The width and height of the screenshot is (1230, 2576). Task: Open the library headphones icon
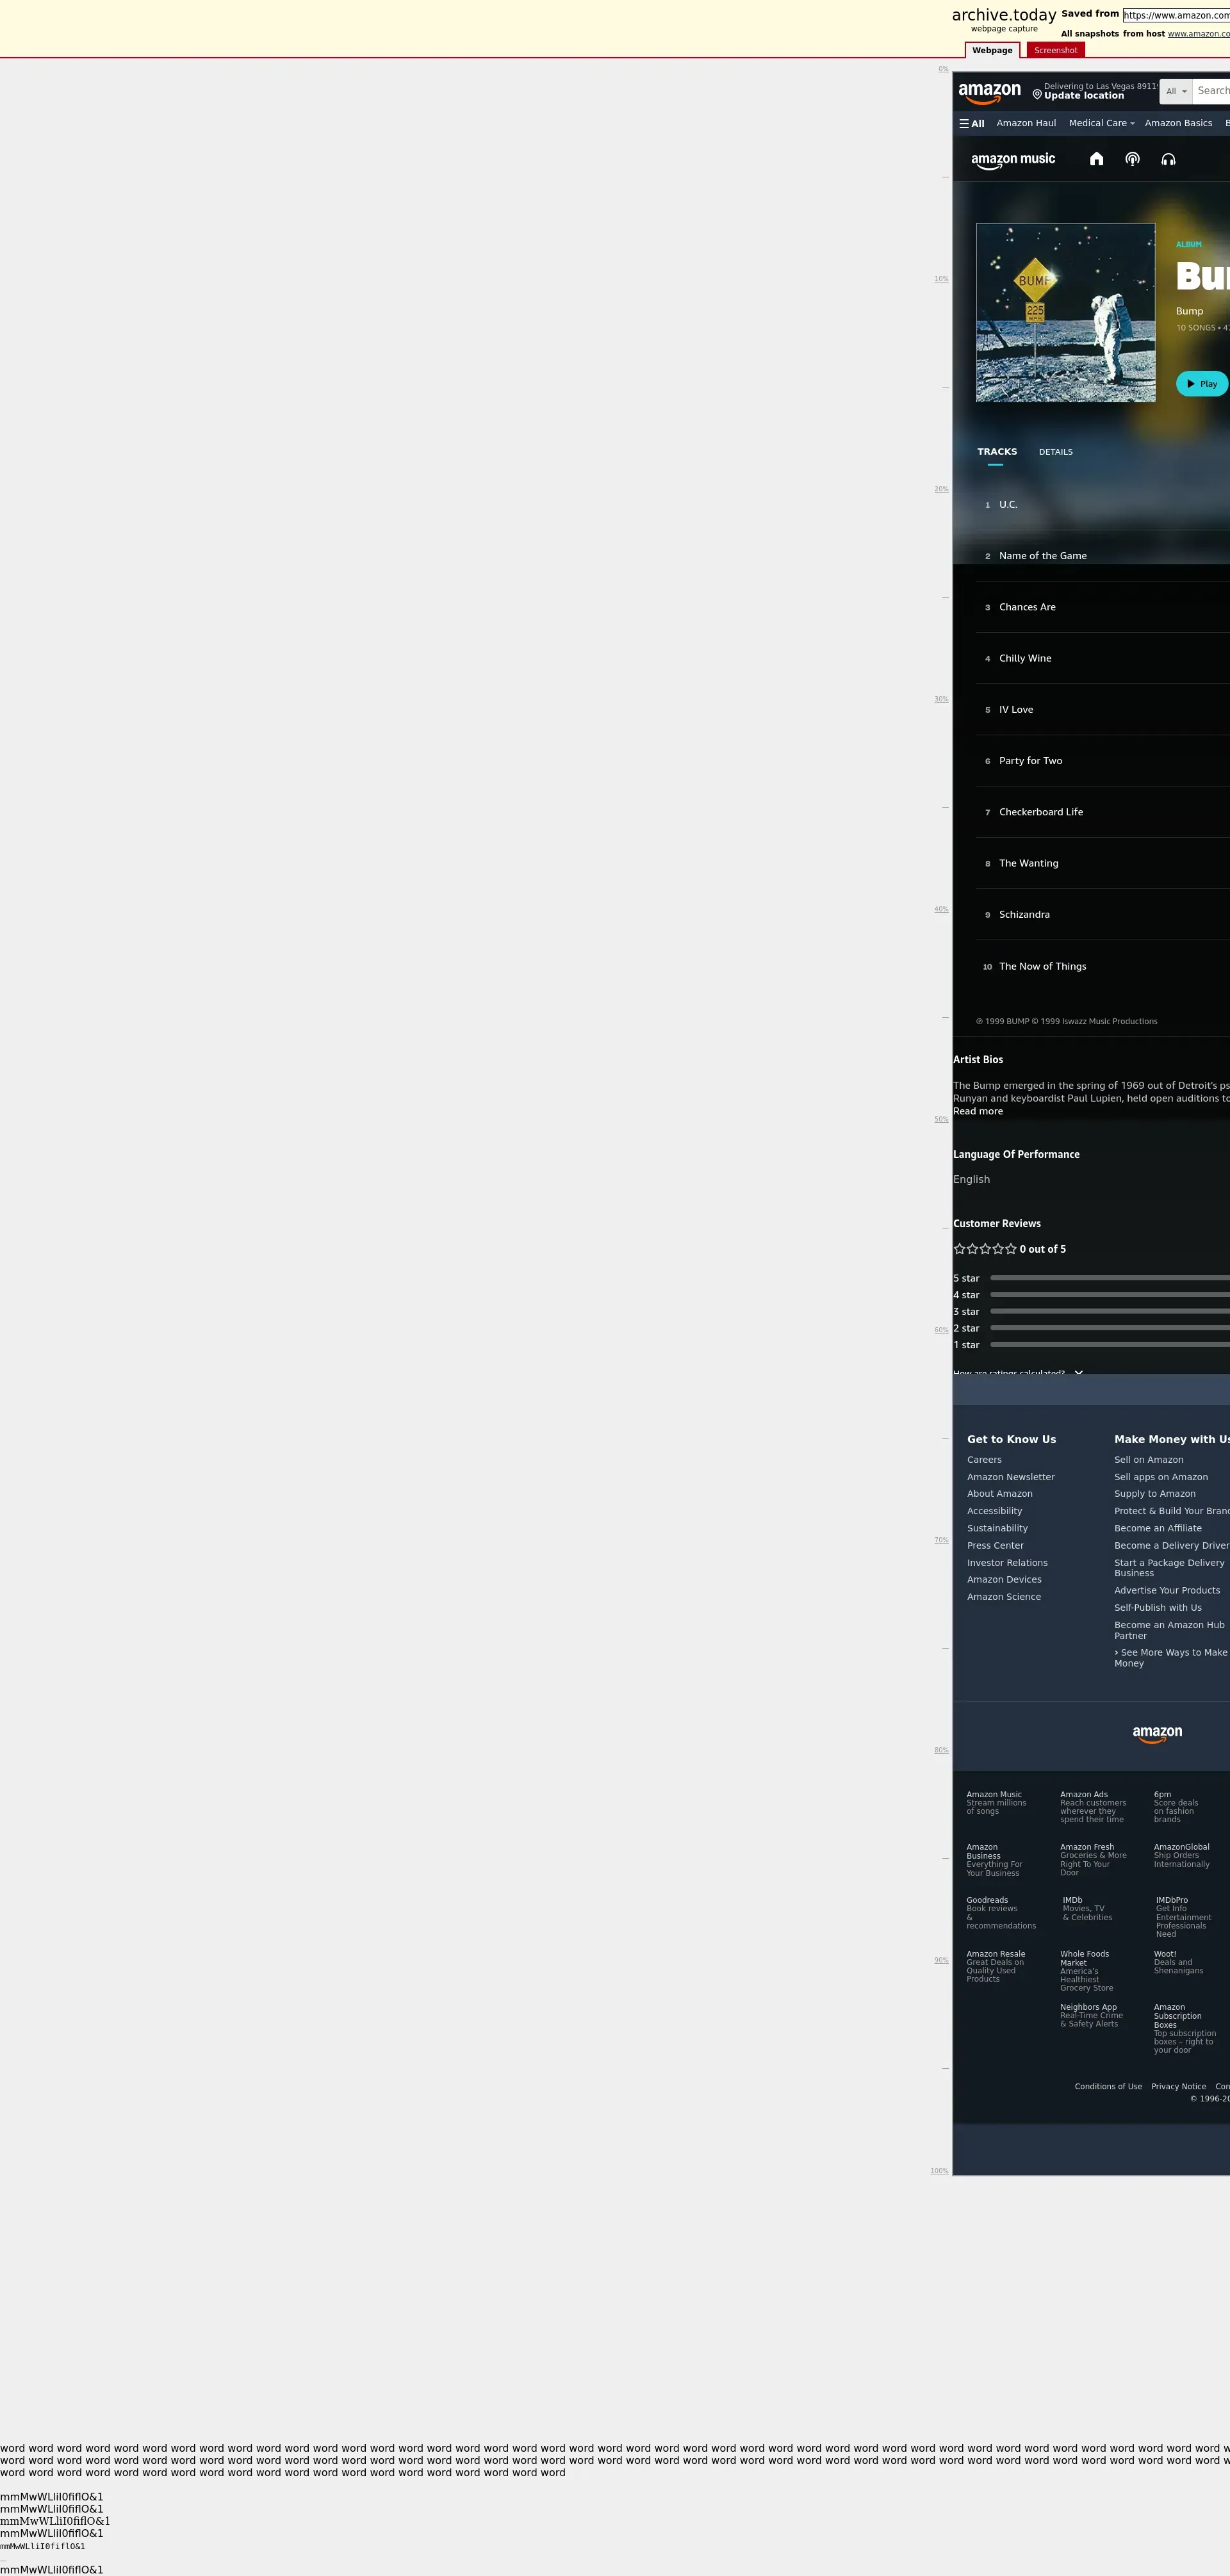[1168, 159]
